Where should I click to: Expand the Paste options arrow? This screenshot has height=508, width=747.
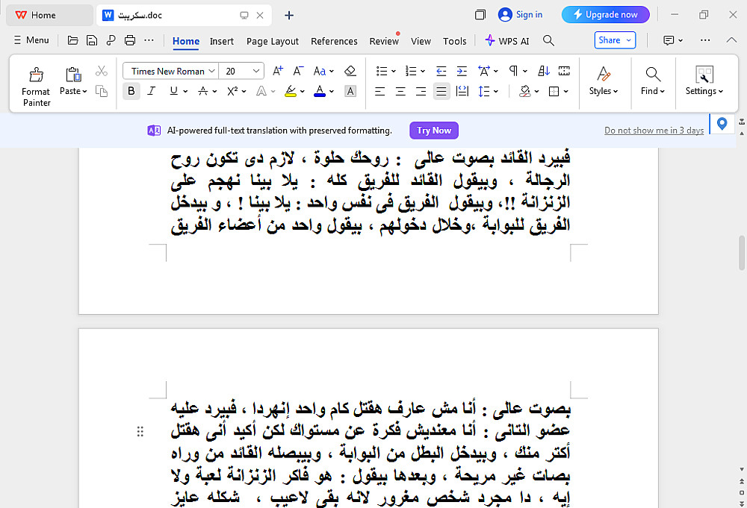click(85, 91)
